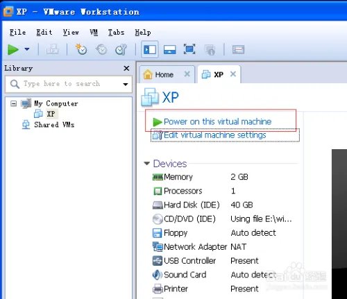The image size is (347, 299).
Task: Toggle the library sidebar view icon
Action: tap(150, 49)
